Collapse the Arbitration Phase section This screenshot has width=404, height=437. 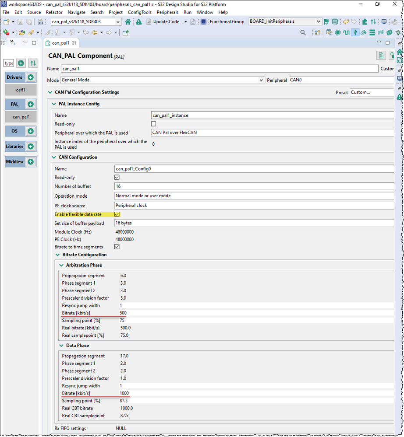(x=61, y=265)
